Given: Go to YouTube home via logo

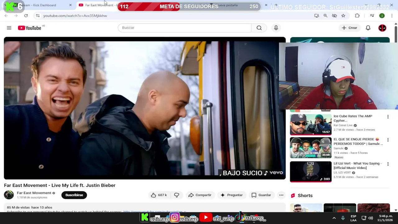Looking at the screenshot, I should (30, 28).
